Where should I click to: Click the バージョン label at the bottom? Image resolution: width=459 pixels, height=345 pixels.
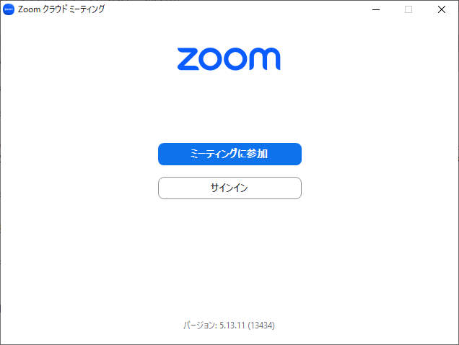[x=200, y=326]
